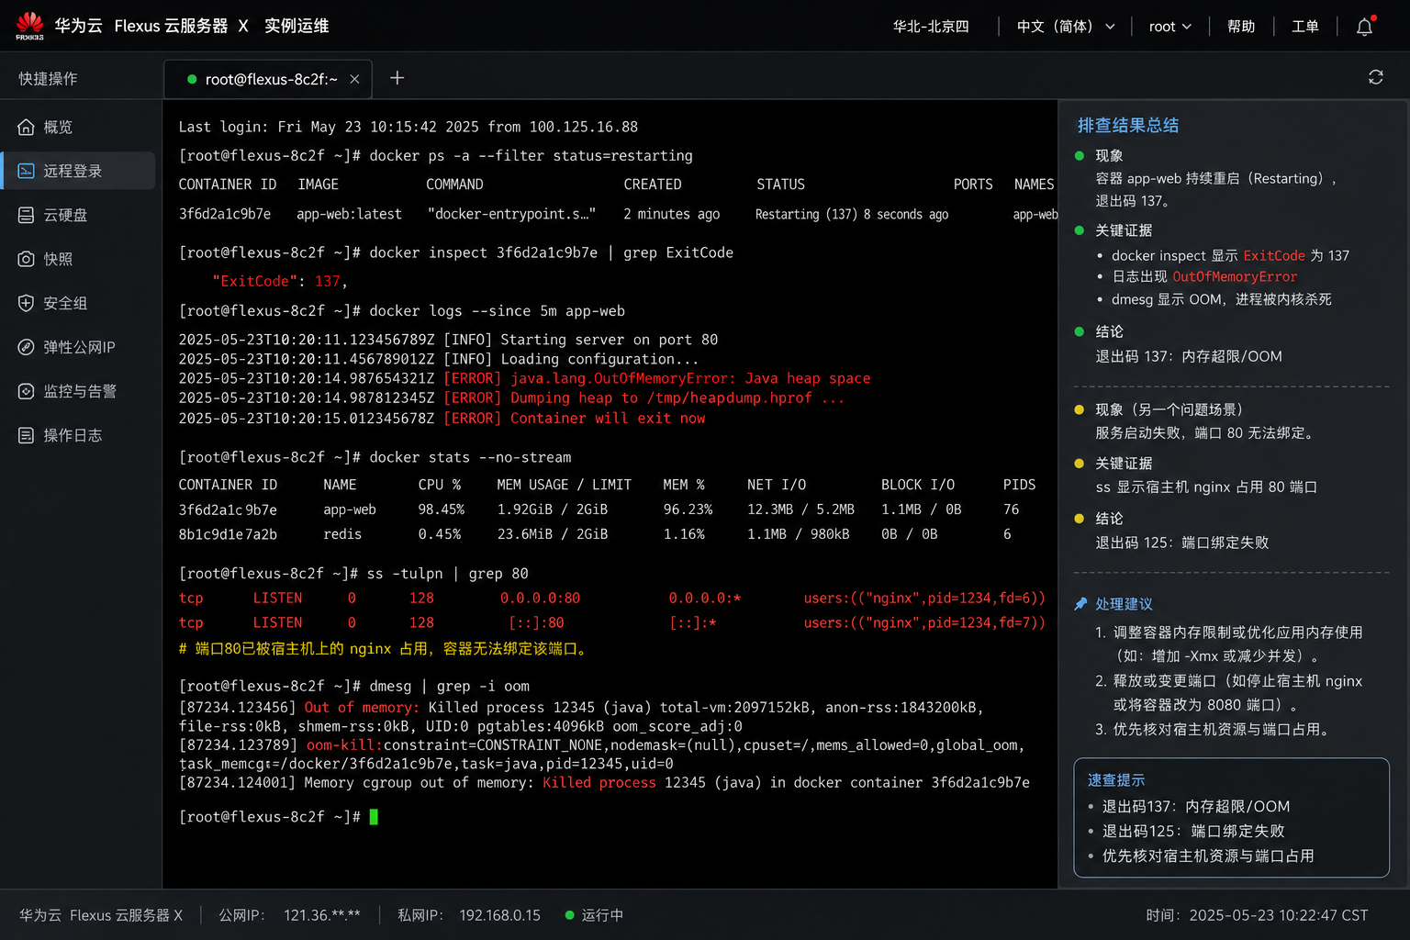
Task: Click the 1.92GiB / 2GiB memory usage
Action: point(553,509)
